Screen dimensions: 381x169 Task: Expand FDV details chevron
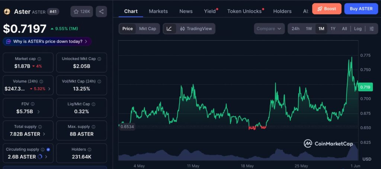[x=39, y=112]
